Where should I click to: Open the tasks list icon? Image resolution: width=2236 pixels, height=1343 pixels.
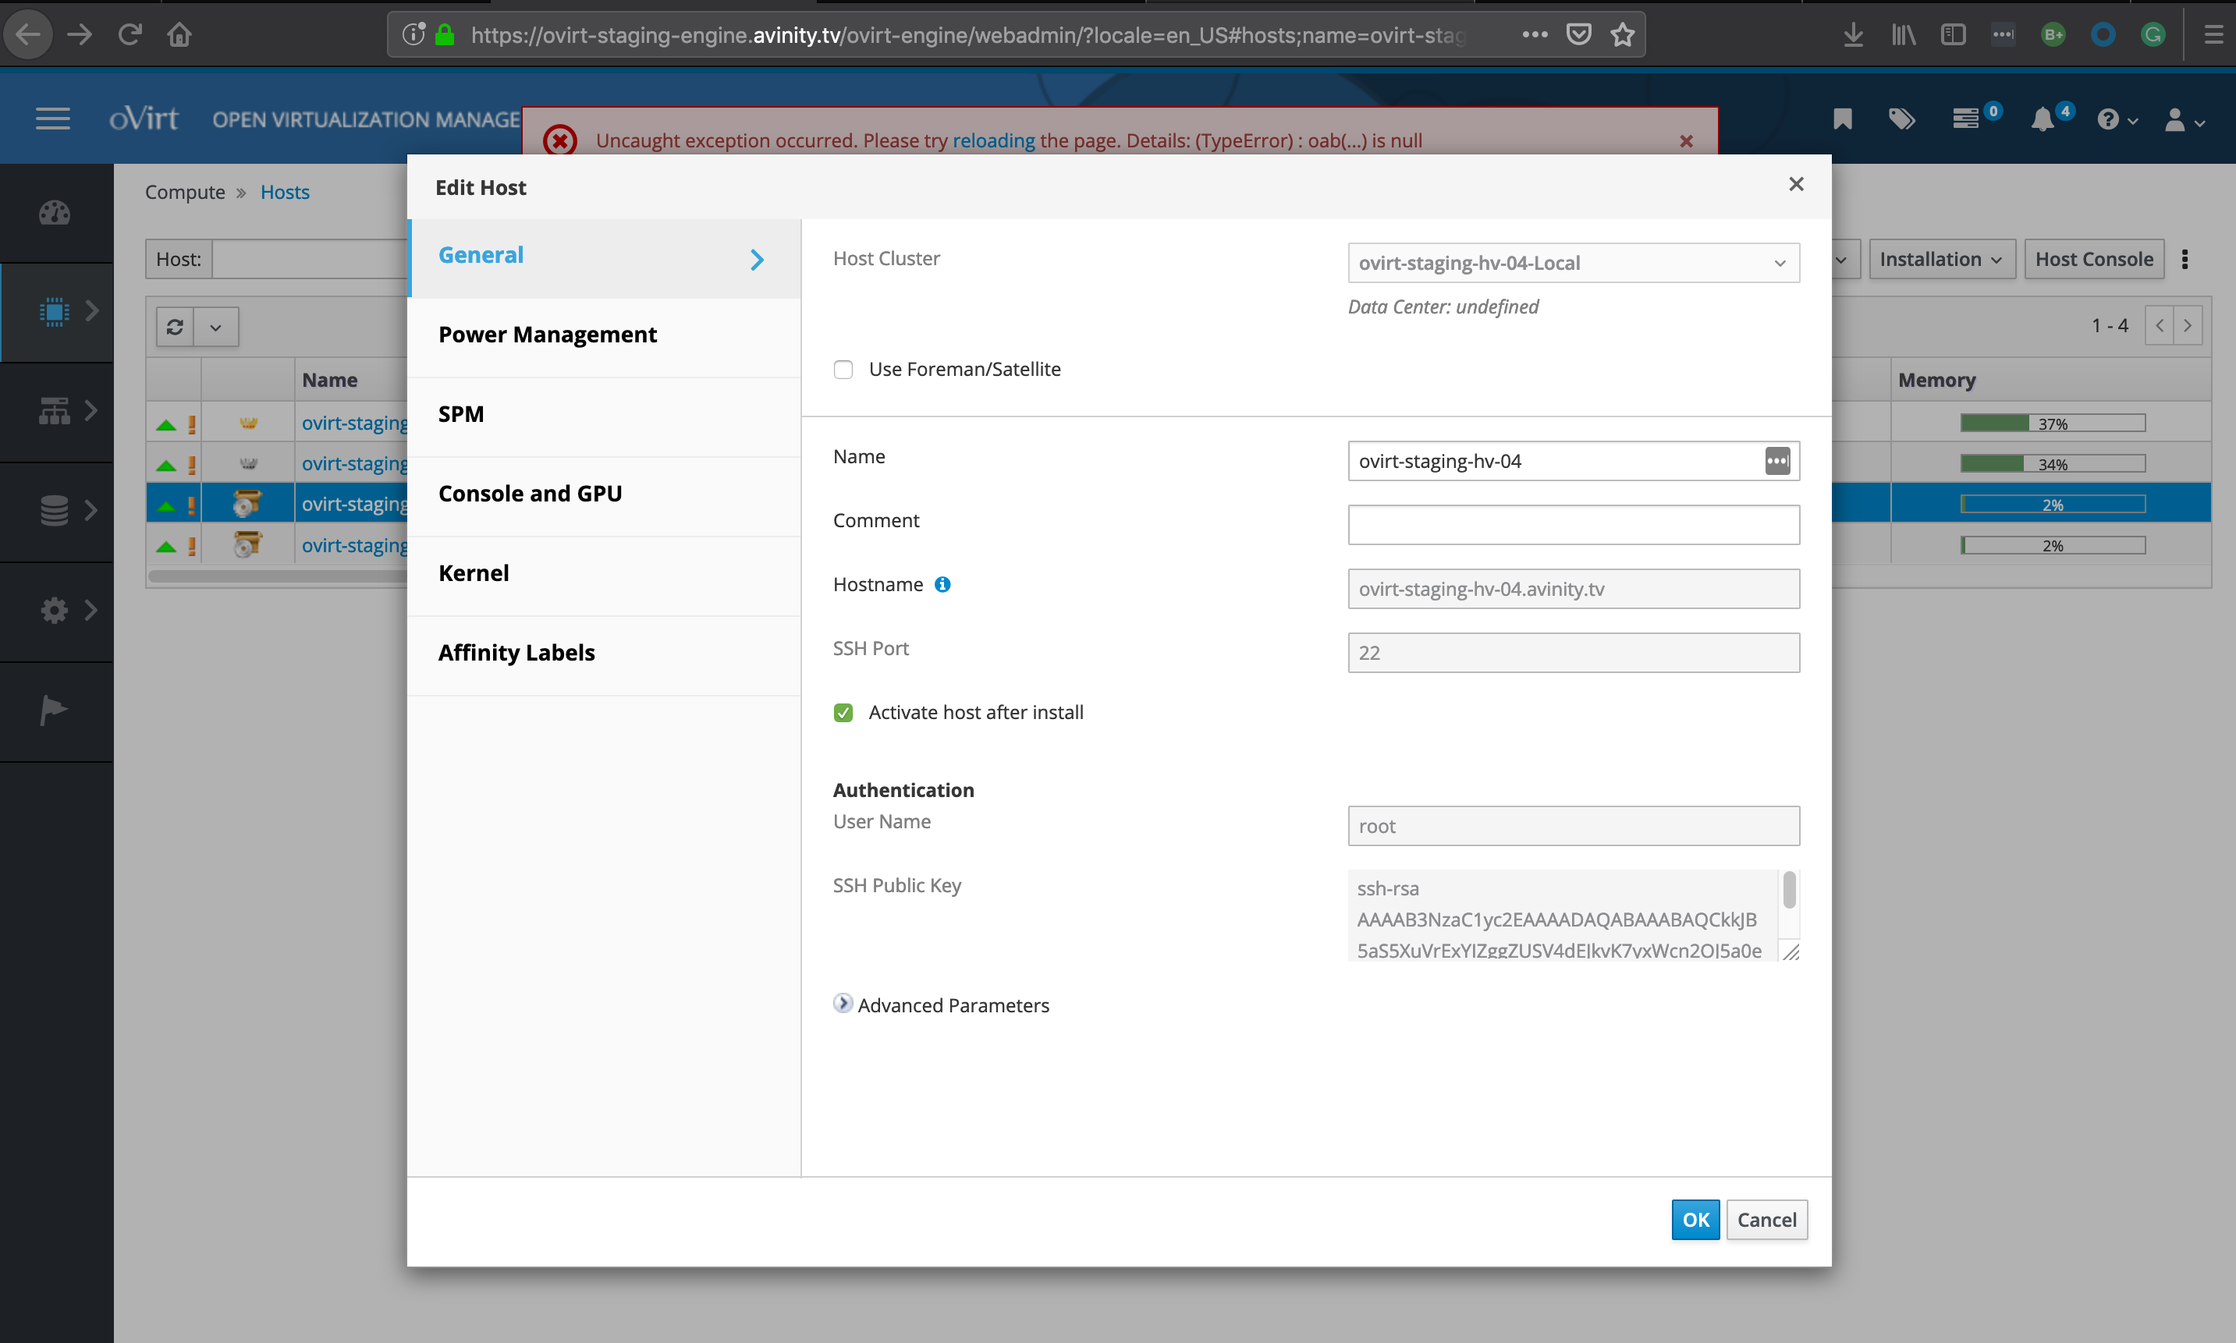(x=1965, y=119)
